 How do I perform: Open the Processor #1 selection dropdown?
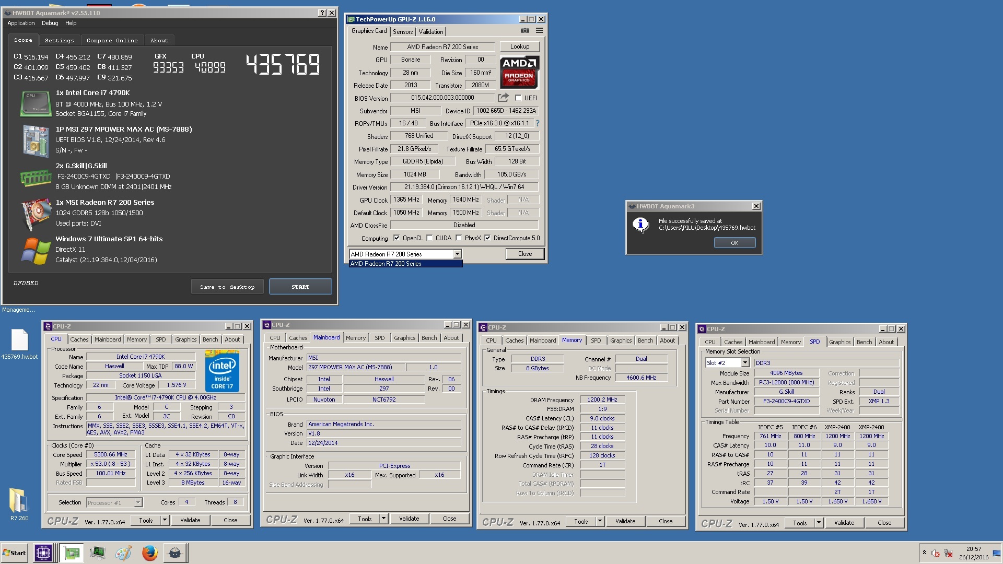(138, 503)
